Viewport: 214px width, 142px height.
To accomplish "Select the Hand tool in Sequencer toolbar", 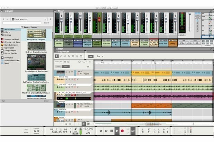I will click(81, 56).
